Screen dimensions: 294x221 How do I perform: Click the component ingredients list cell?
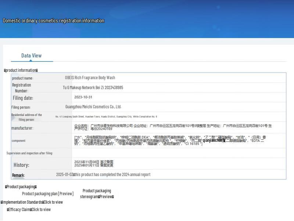click(169, 140)
